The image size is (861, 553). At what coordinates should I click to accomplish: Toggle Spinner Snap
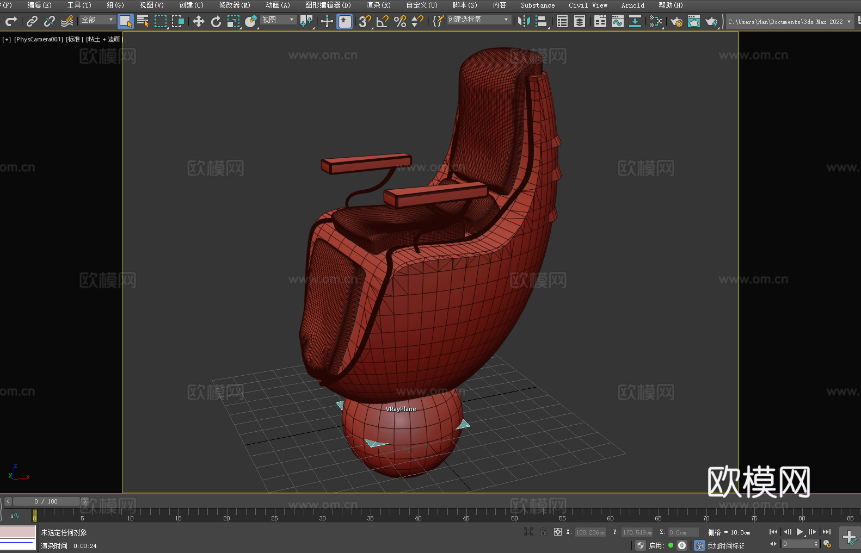point(417,21)
